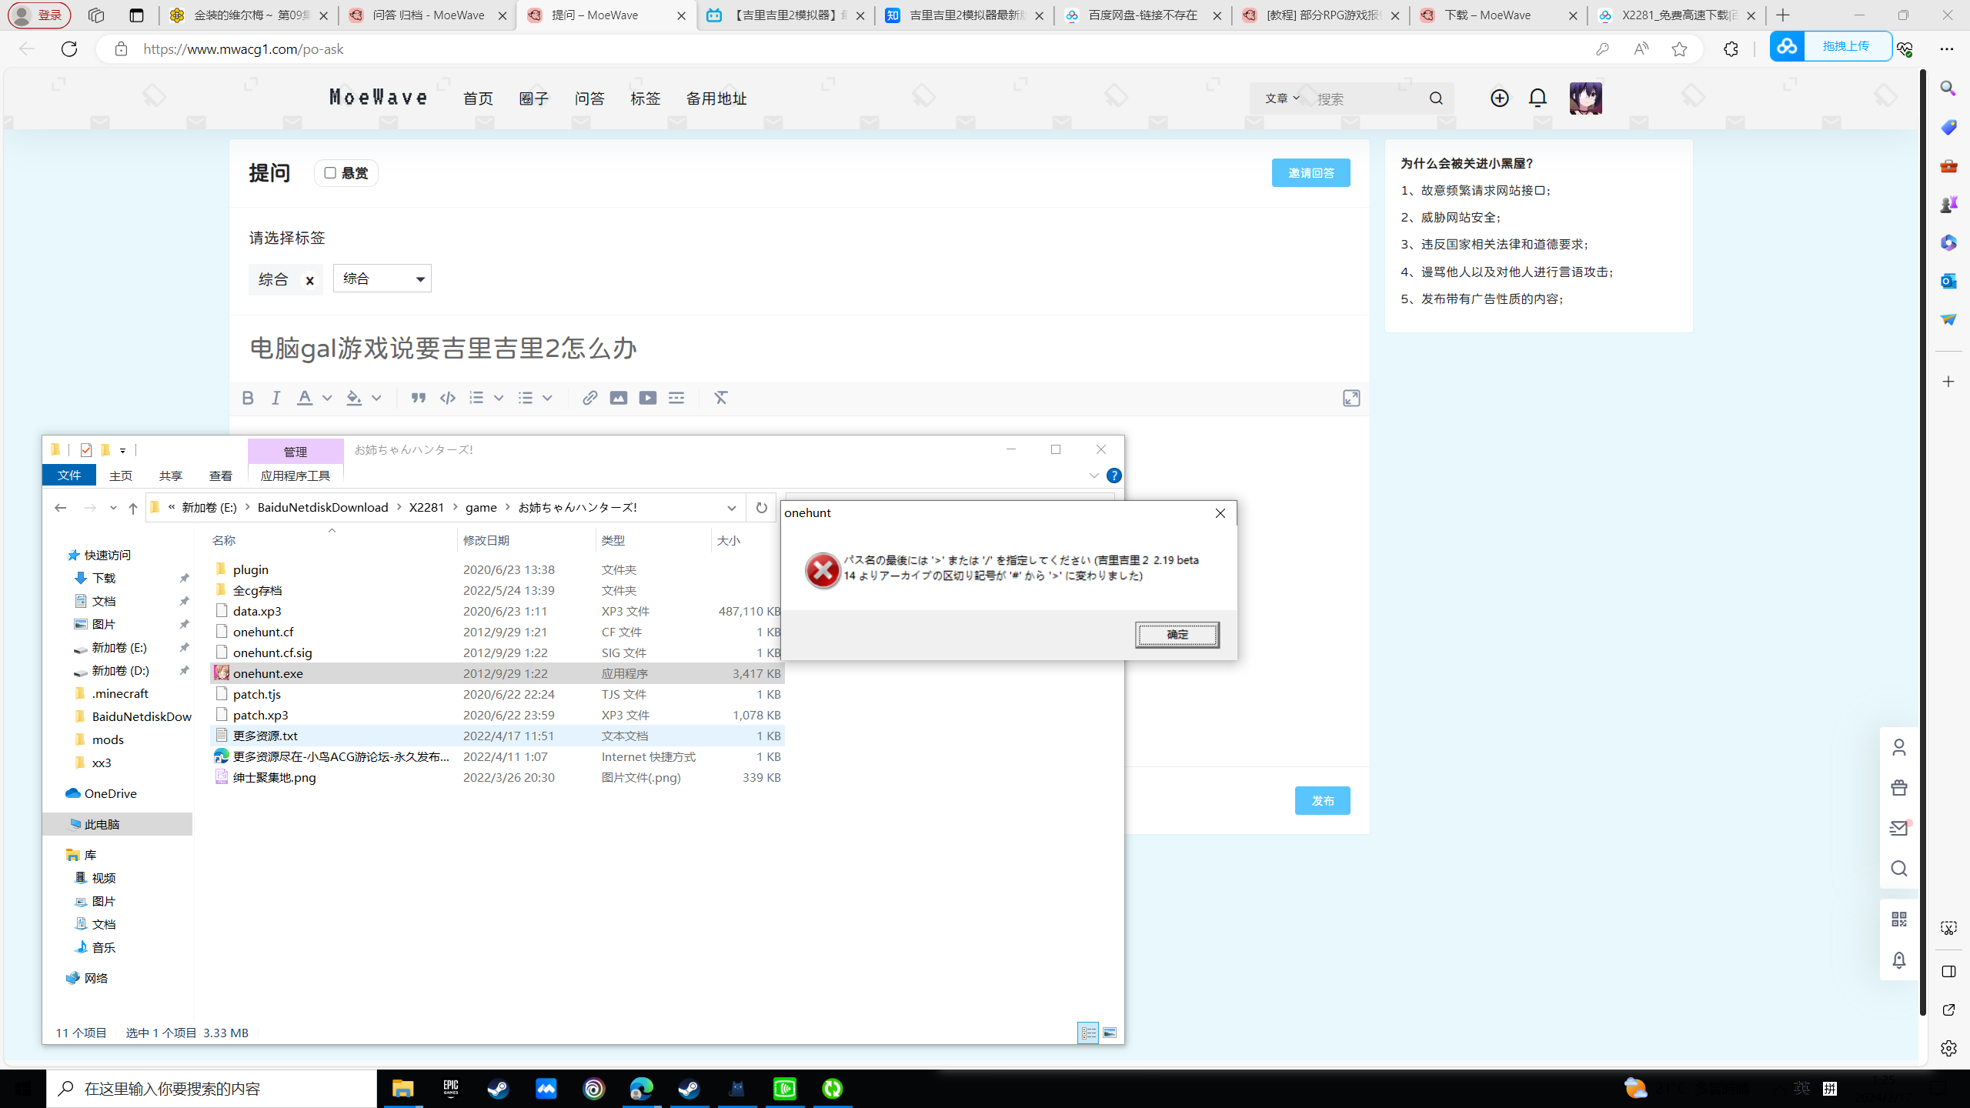This screenshot has height=1108, width=1970.
Task: Open ordered list style dropdown arrow
Action: click(499, 398)
